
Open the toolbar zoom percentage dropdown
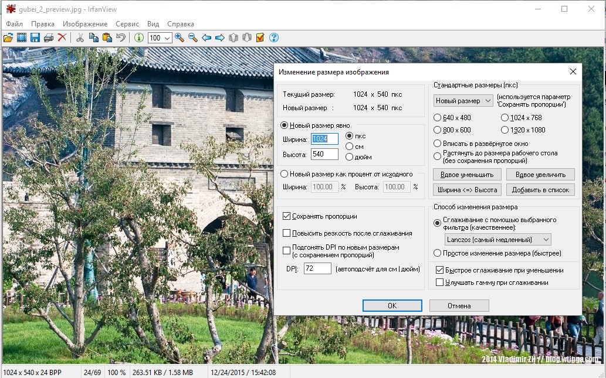point(167,38)
